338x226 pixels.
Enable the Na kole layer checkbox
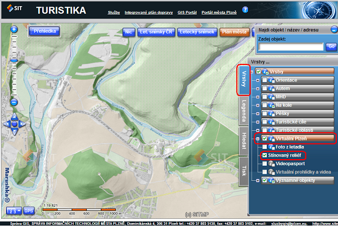coord(264,105)
